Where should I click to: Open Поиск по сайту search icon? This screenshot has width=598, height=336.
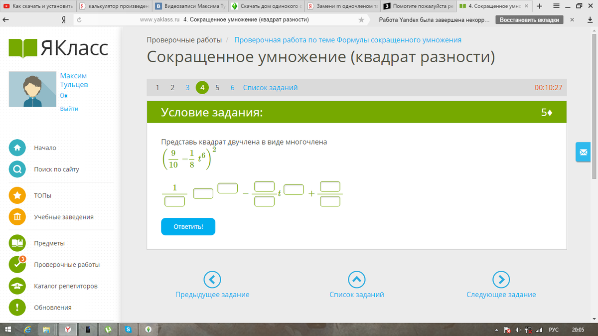(17, 169)
